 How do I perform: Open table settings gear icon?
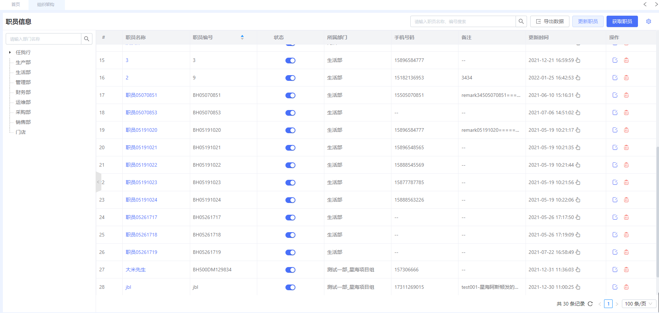pyautogui.click(x=649, y=21)
